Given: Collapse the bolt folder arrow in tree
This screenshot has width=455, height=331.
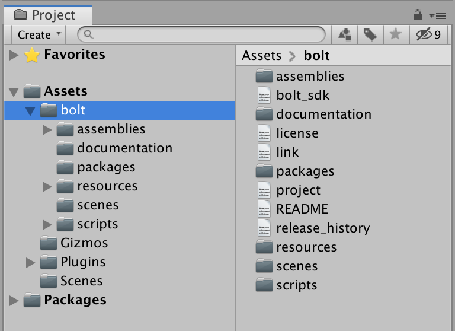Looking at the screenshot, I should tap(30, 111).
